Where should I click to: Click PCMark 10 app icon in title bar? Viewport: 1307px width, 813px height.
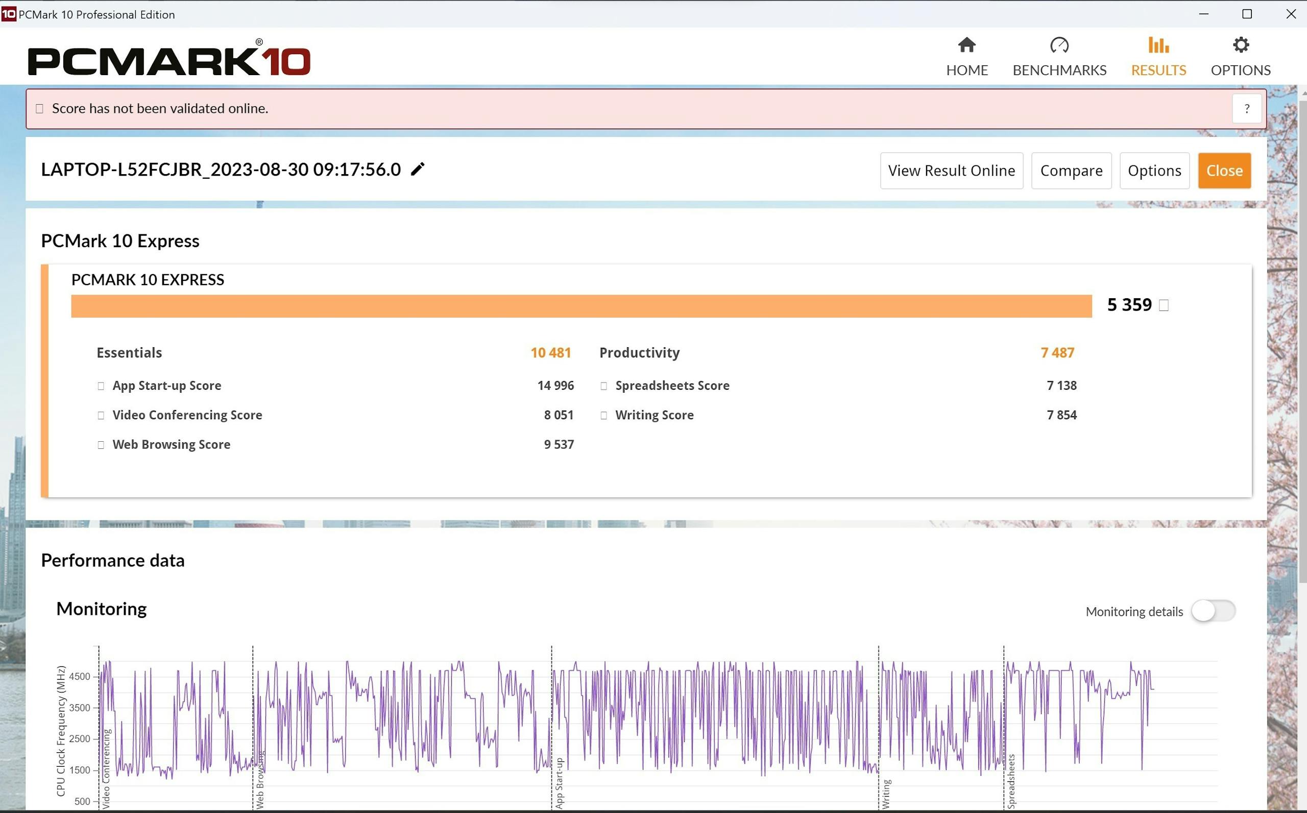coord(9,14)
